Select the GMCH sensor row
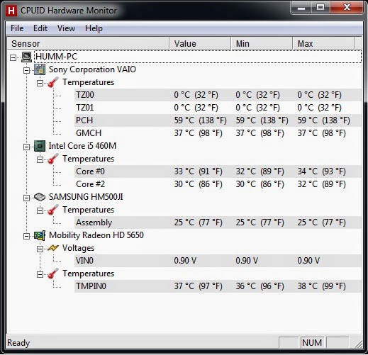The width and height of the screenshot is (368, 355). pos(218,133)
